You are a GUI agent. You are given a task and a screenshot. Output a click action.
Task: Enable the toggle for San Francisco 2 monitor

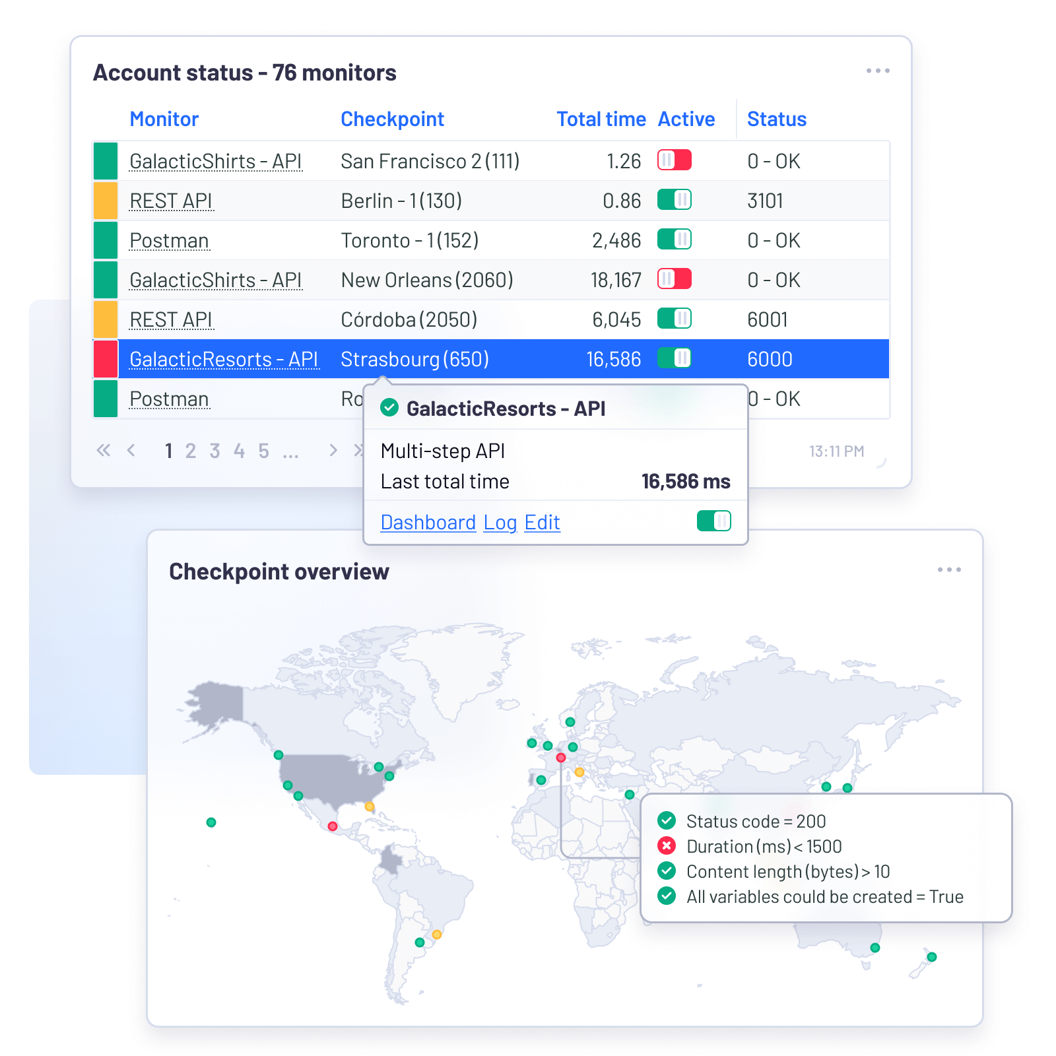tap(675, 160)
